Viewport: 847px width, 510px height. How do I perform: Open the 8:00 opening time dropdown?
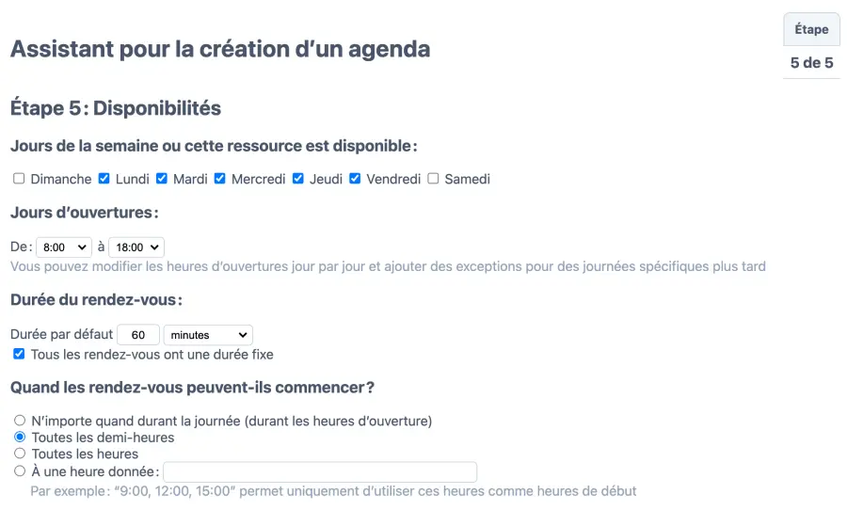pyautogui.click(x=63, y=247)
